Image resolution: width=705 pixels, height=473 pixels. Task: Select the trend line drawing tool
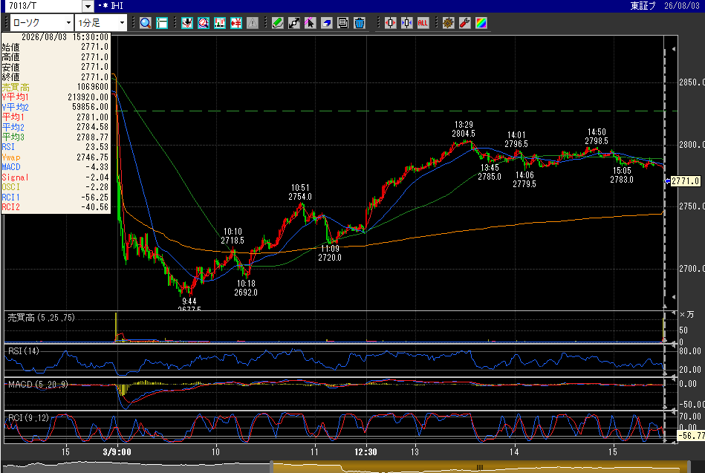294,23
